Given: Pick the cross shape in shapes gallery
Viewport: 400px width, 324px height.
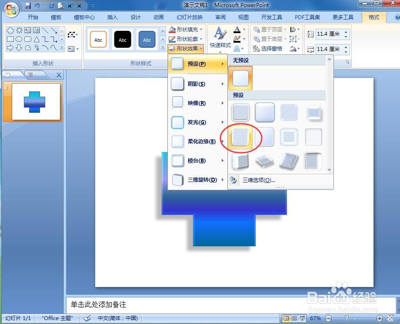Looking at the screenshot, I should click(x=10, y=30).
